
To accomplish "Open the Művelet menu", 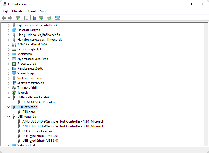I will coord(18,11).
